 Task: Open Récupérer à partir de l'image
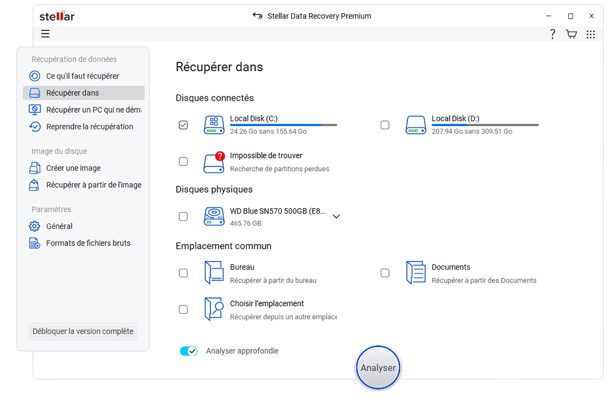(x=84, y=185)
